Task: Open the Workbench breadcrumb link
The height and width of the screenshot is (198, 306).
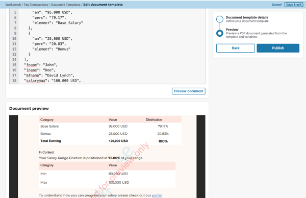Action: click(13, 5)
